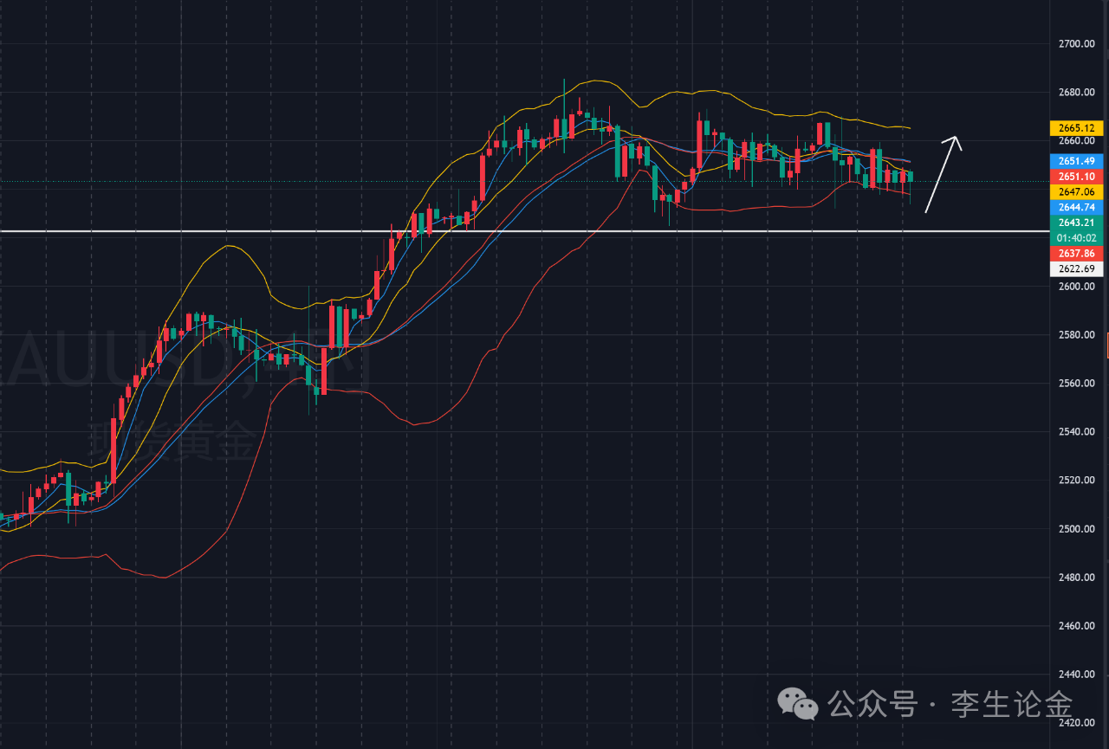Click the 2500.00 price axis label
The height and width of the screenshot is (749, 1109).
coord(1076,528)
